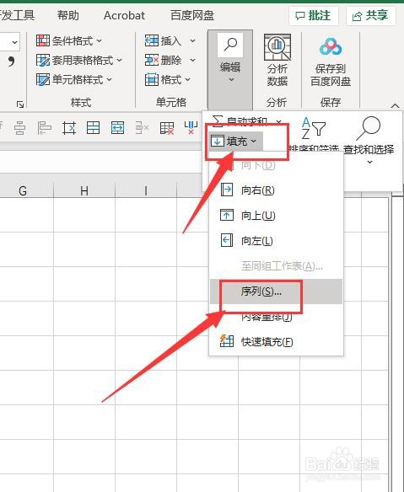Click the crop-frame toolbar icon
The height and width of the screenshot is (492, 404).
(x=69, y=128)
